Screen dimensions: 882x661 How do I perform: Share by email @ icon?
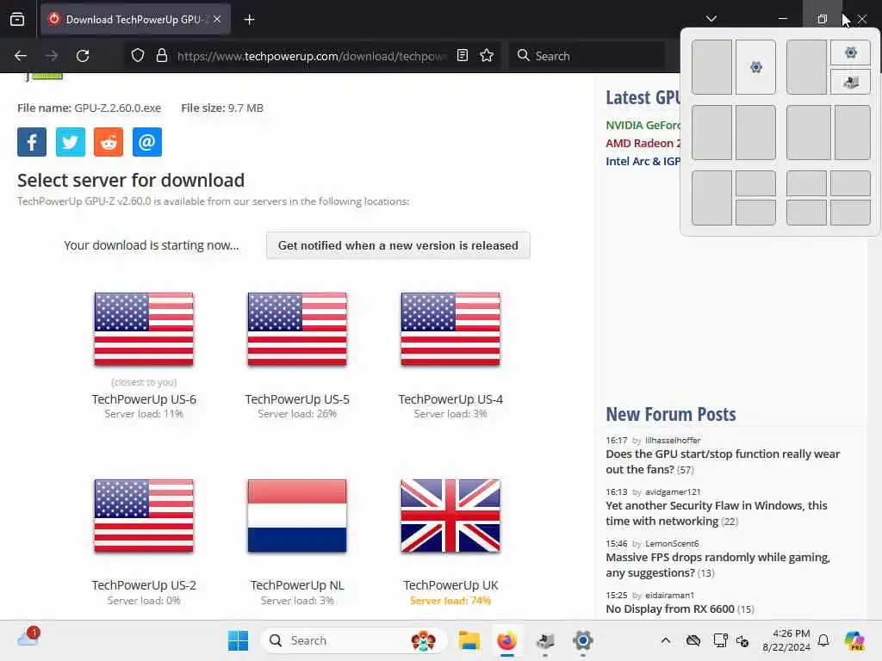coord(146,142)
